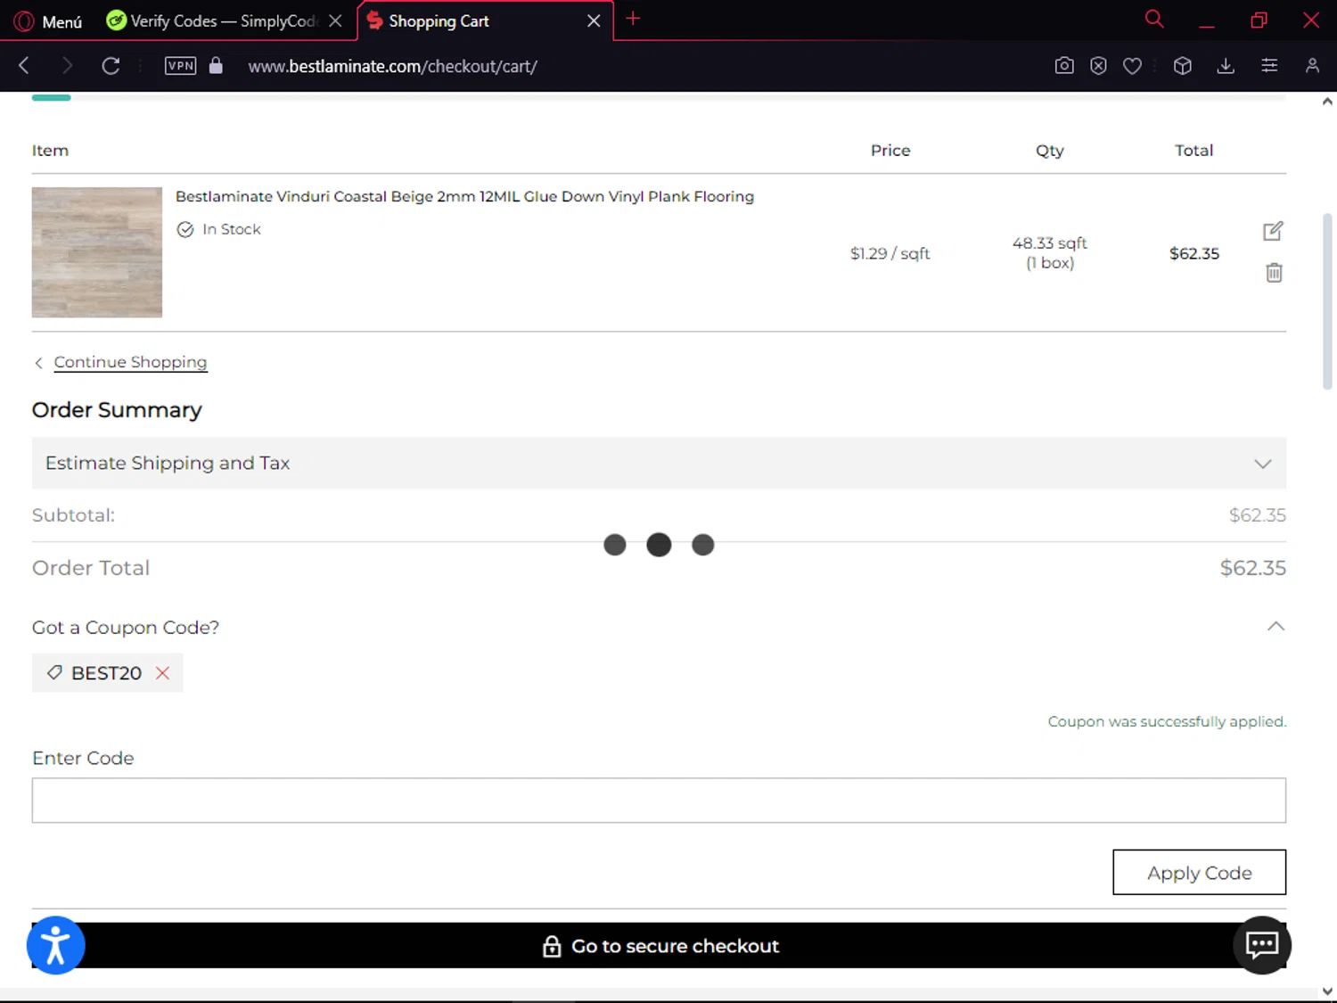Edit the cart item with pencil icon
The width and height of the screenshot is (1337, 1003).
click(1273, 231)
